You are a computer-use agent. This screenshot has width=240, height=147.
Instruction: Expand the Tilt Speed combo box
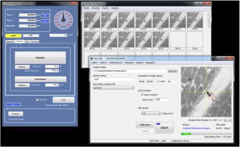(x=151, y=113)
